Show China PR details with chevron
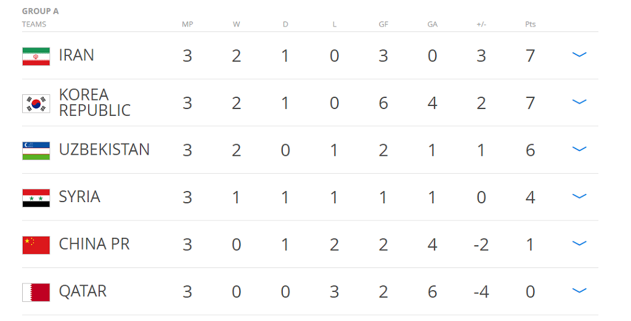The width and height of the screenshot is (631, 321). 579,243
